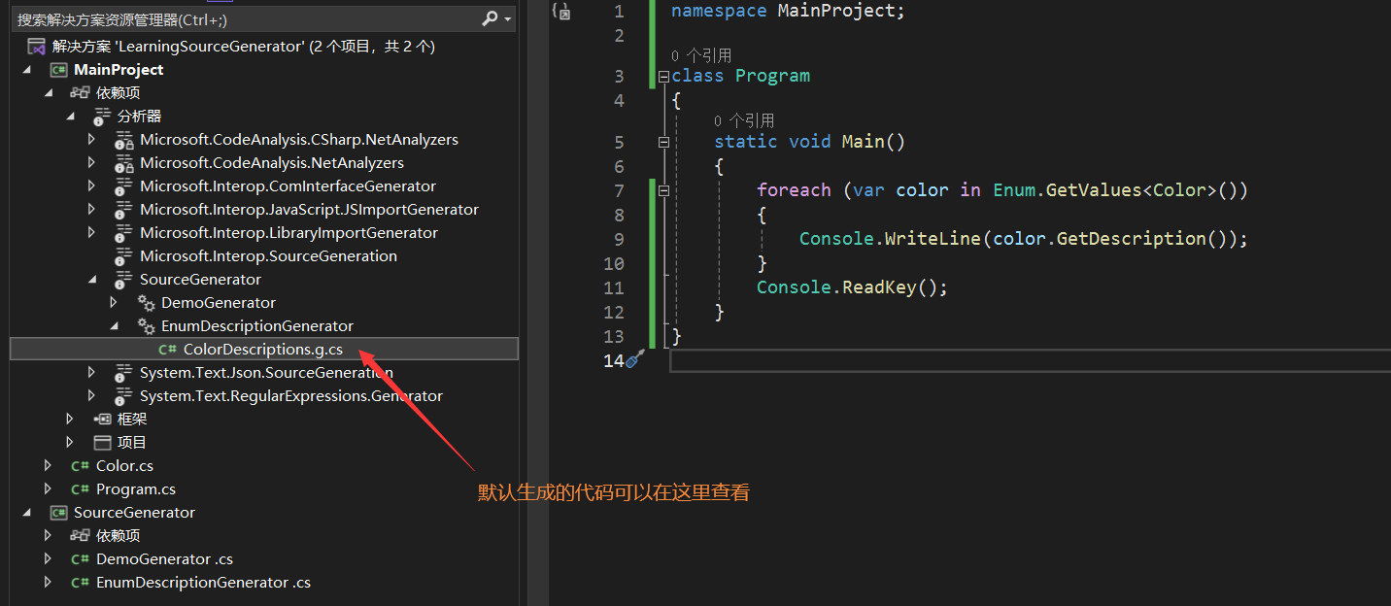Click the screwdriver quick actions icon at line 14
The image size is (1391, 606).
[635, 360]
